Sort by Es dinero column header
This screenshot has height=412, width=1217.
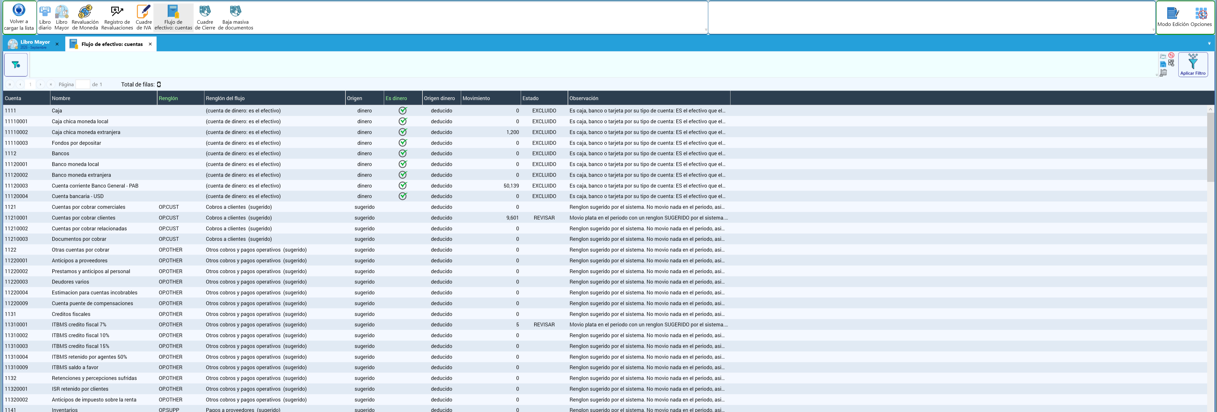pyautogui.click(x=402, y=98)
